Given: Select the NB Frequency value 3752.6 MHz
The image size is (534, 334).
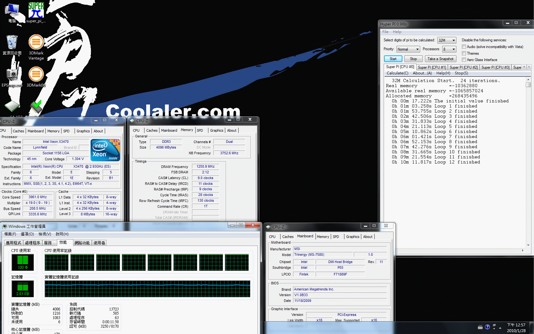Looking at the screenshot, I should coord(229,153).
